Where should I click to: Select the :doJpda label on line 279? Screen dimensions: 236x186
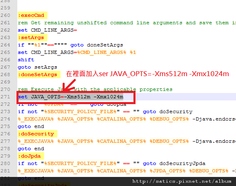tap(31, 156)
